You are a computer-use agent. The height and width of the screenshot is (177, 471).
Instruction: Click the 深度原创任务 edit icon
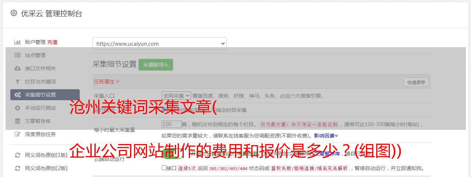click(17, 134)
